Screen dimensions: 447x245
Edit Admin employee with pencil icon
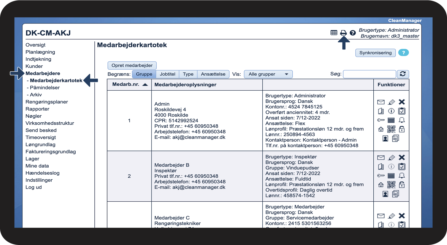click(x=391, y=102)
